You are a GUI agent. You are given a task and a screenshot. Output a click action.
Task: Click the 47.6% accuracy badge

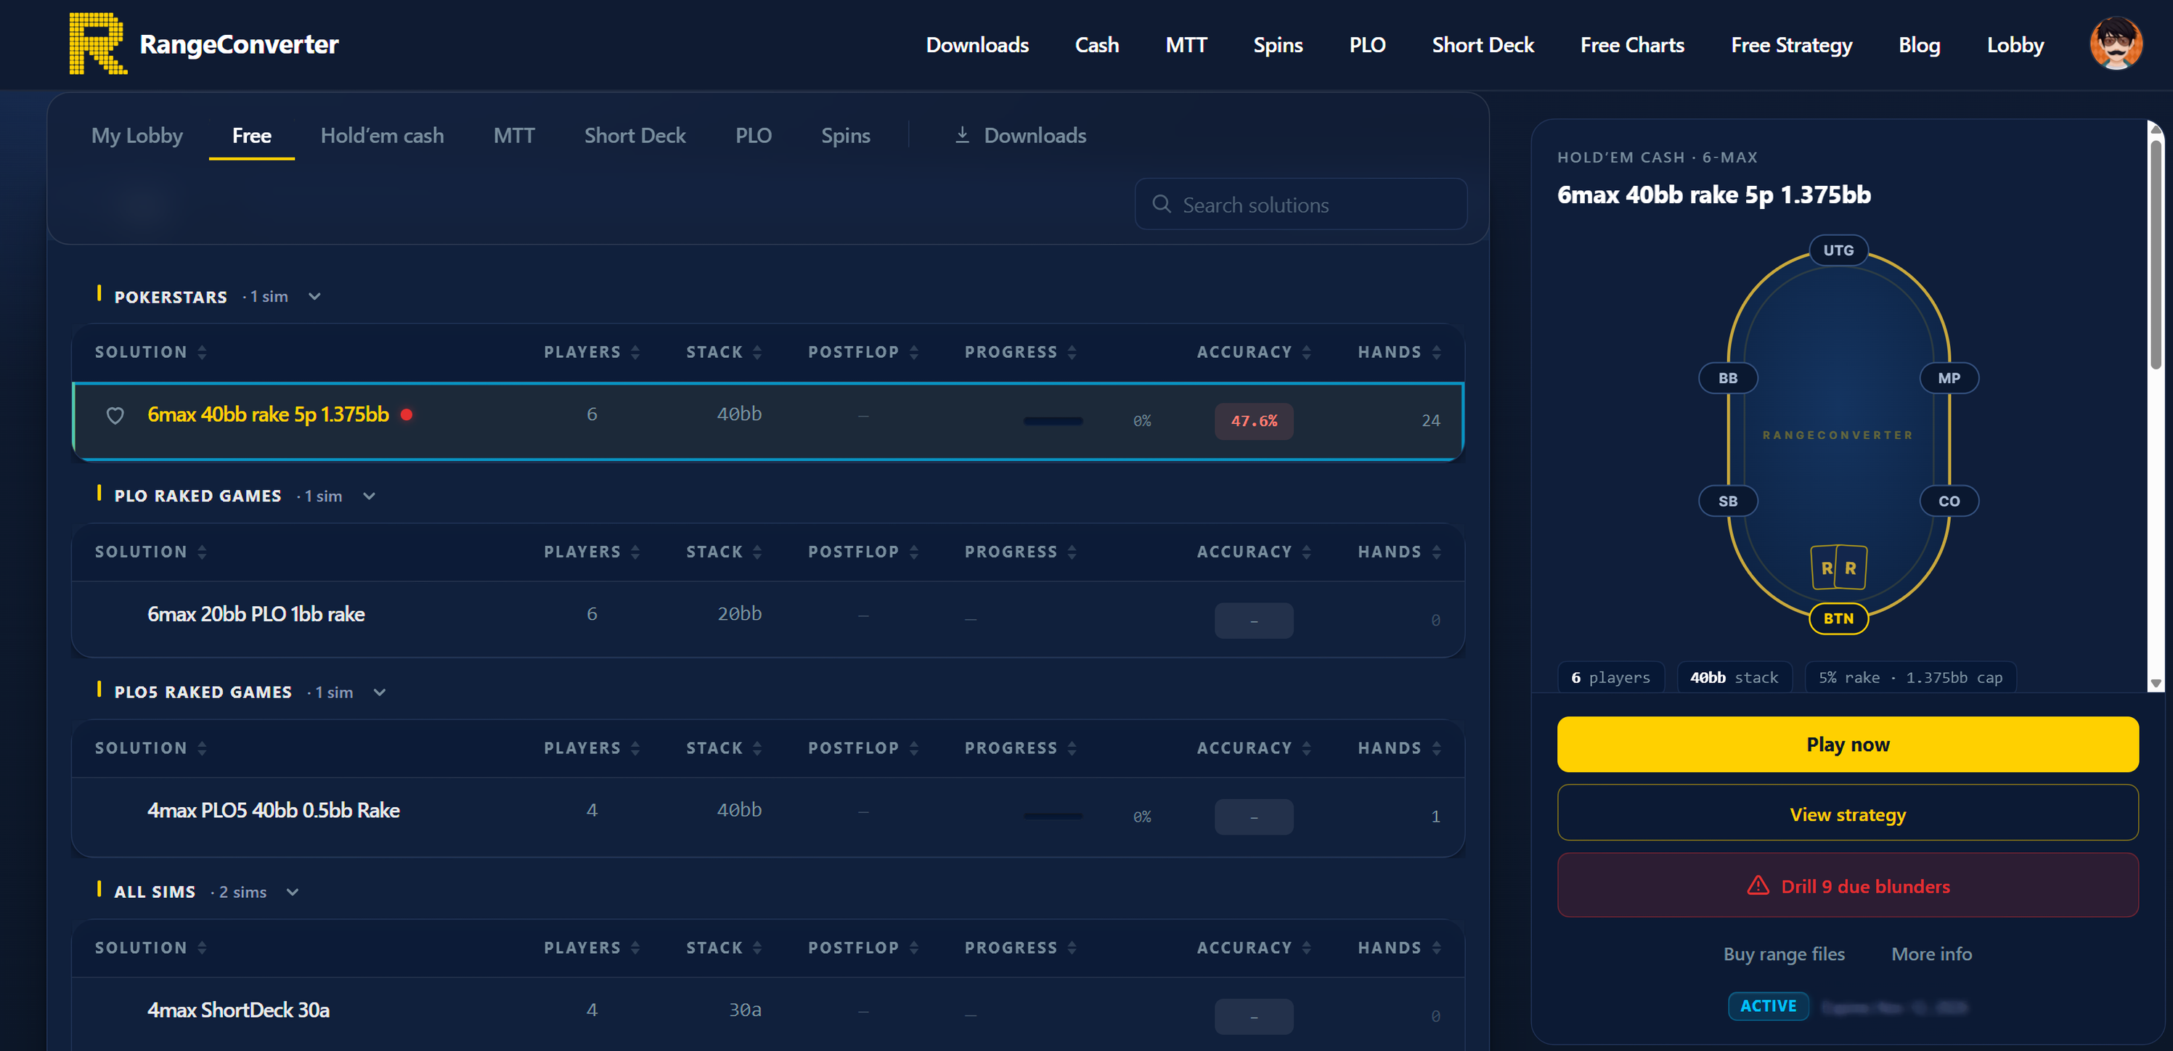[1254, 421]
